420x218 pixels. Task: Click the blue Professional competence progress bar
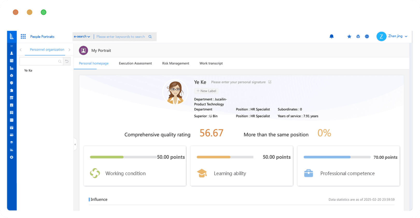pos(337,157)
